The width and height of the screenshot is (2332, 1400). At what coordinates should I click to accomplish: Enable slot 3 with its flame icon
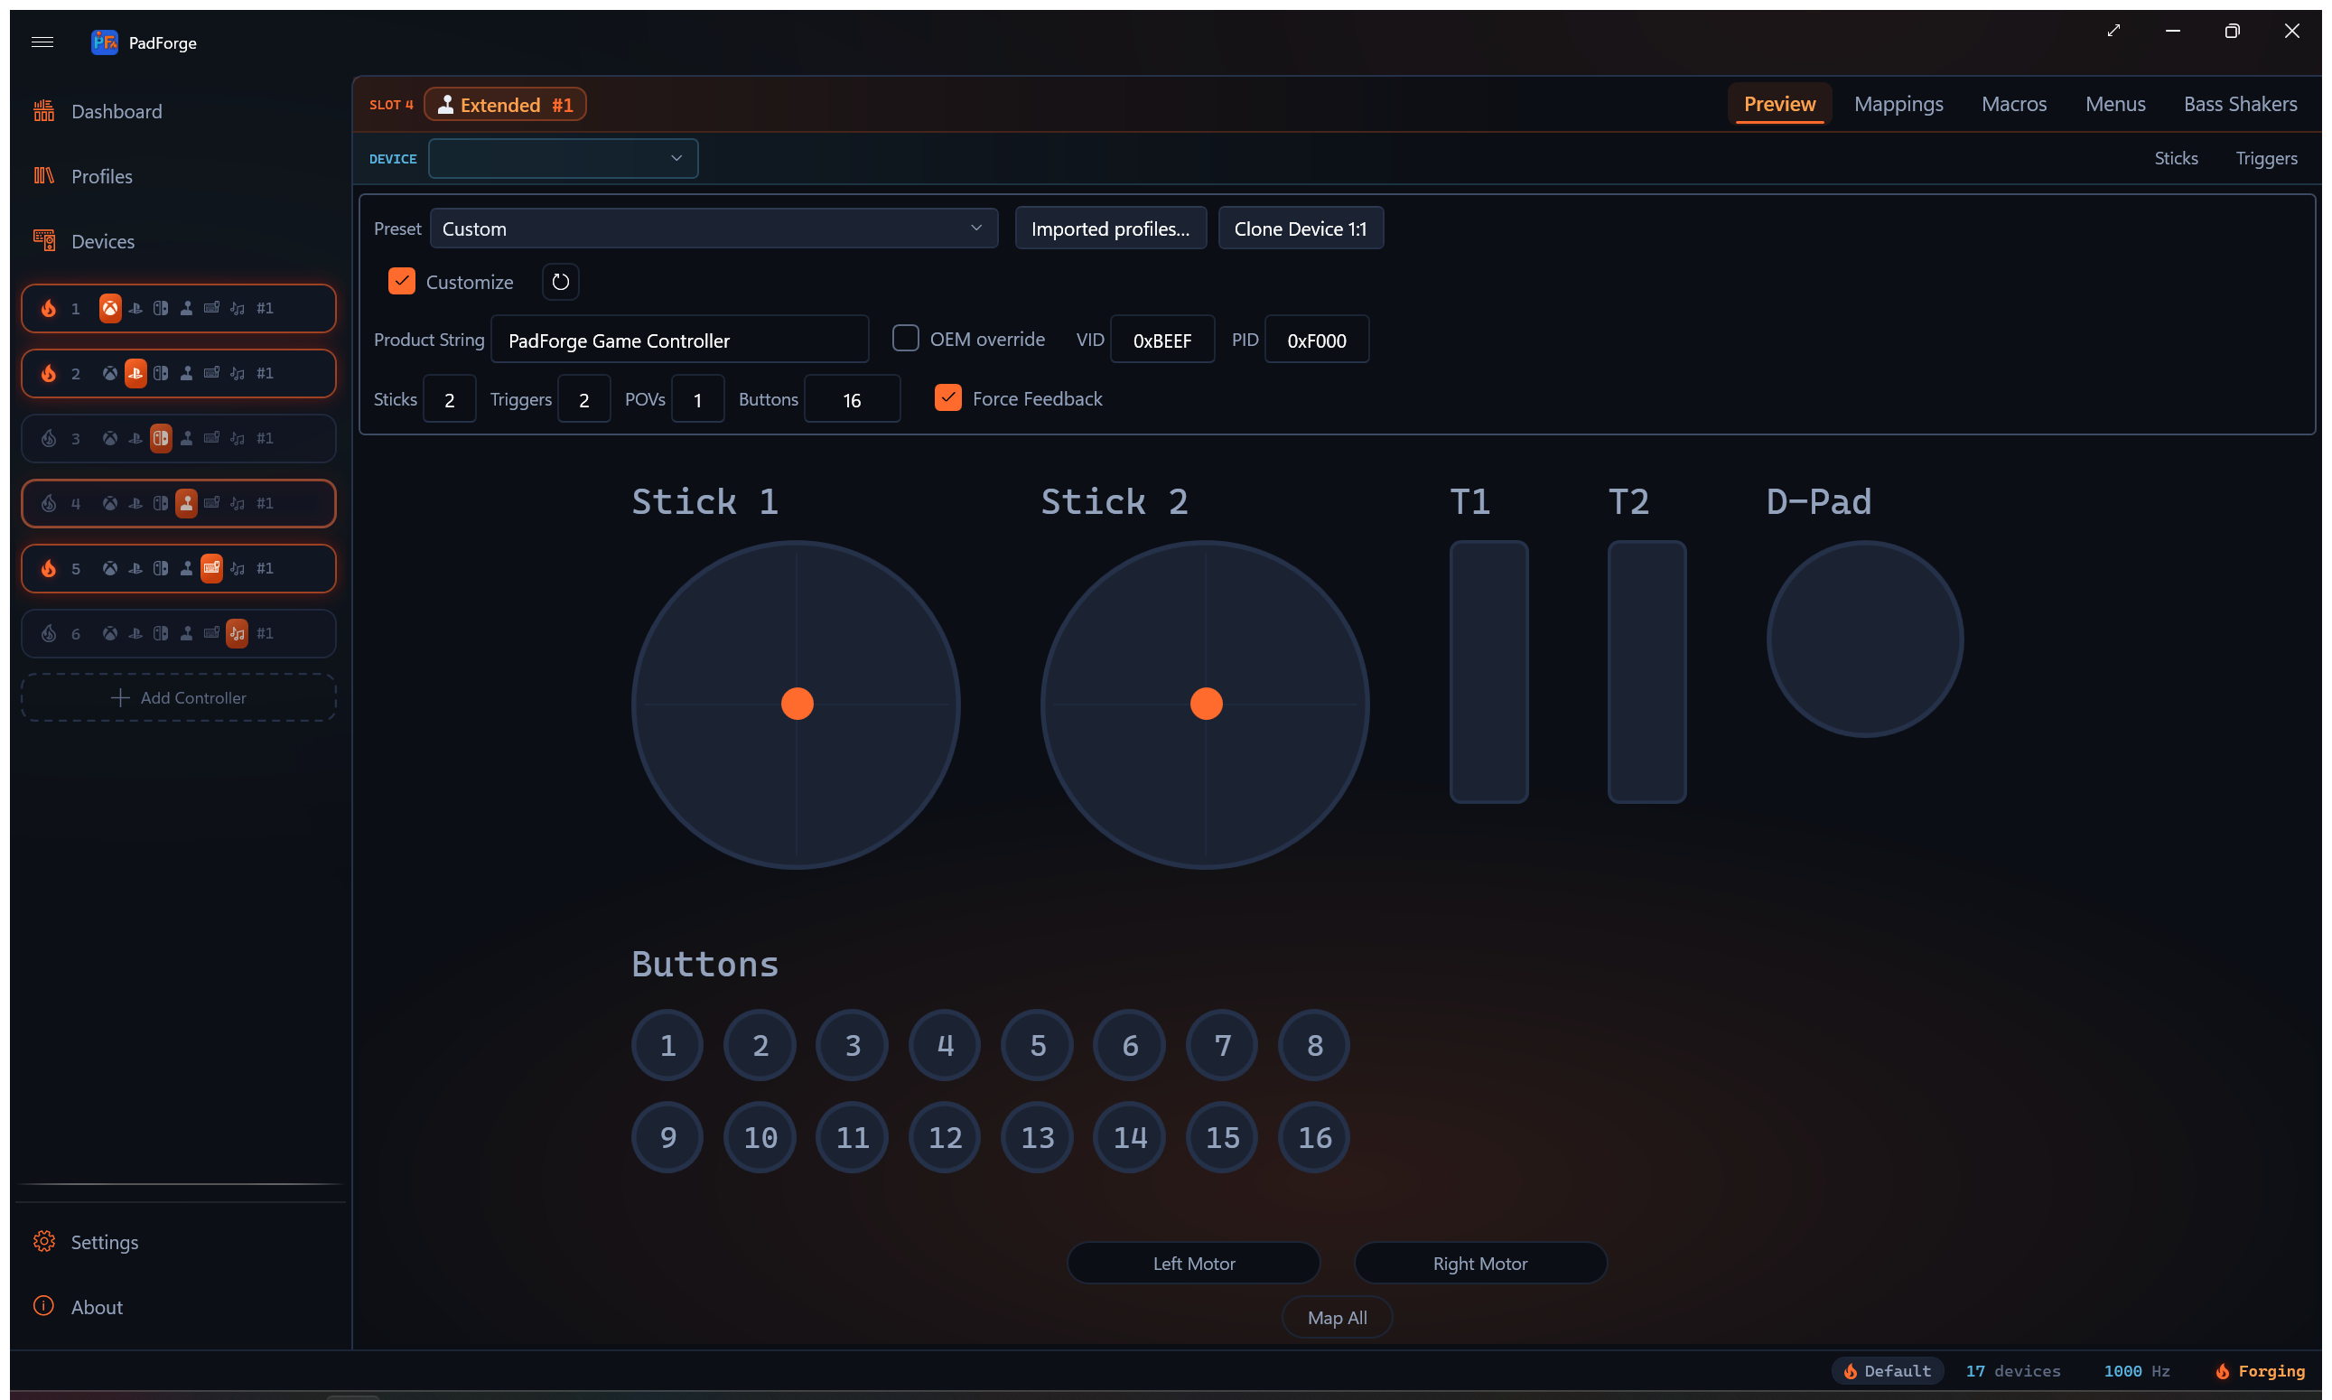48,439
